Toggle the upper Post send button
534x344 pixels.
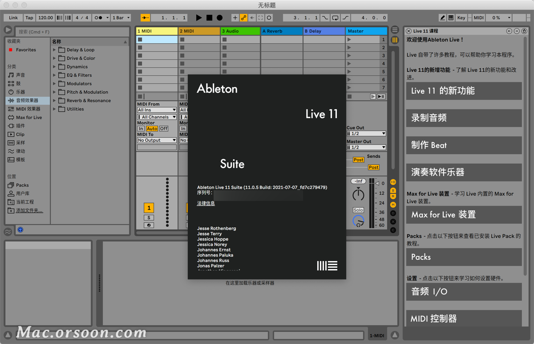coord(359,160)
